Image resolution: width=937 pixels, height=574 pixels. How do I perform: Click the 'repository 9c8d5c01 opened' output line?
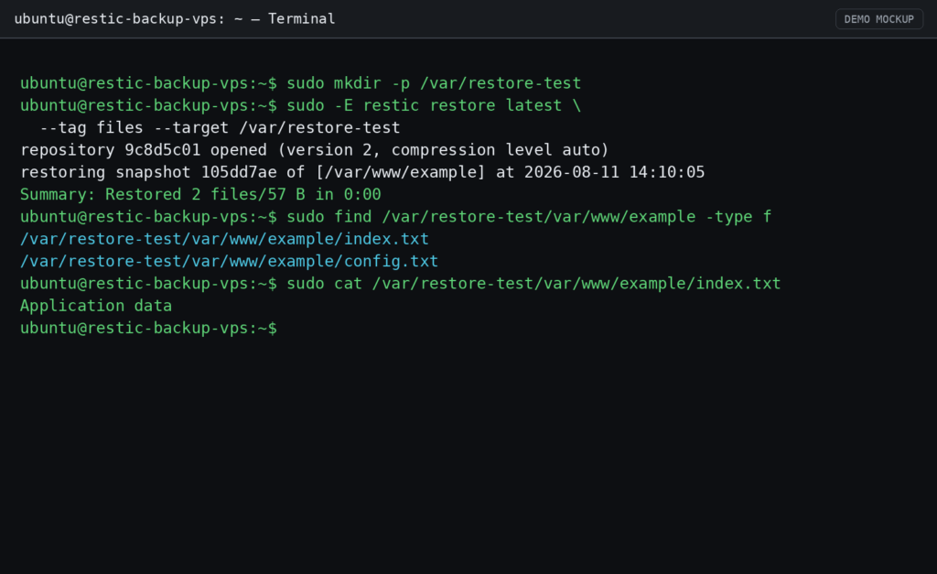(x=315, y=149)
